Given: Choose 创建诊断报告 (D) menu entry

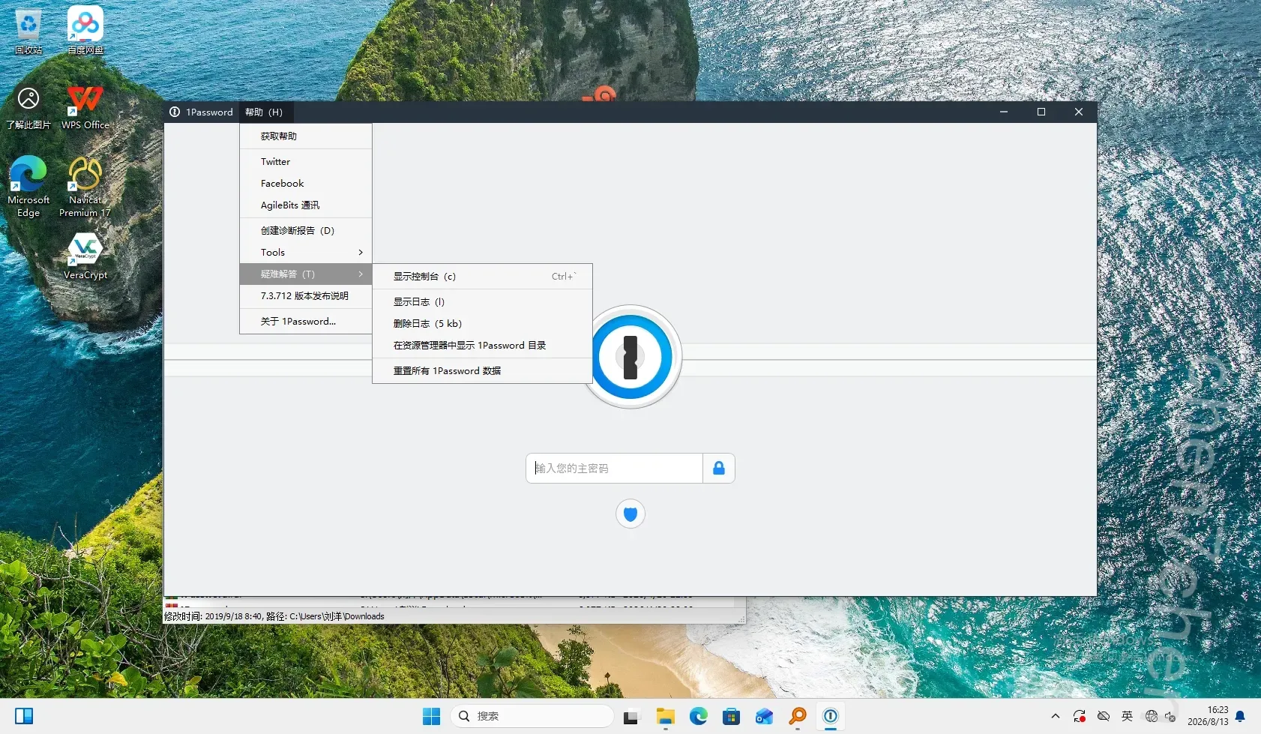Looking at the screenshot, I should tap(306, 231).
